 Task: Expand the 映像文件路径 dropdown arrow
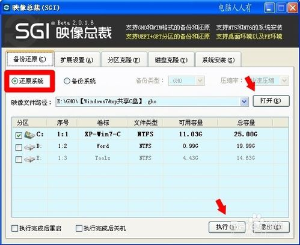point(244,102)
